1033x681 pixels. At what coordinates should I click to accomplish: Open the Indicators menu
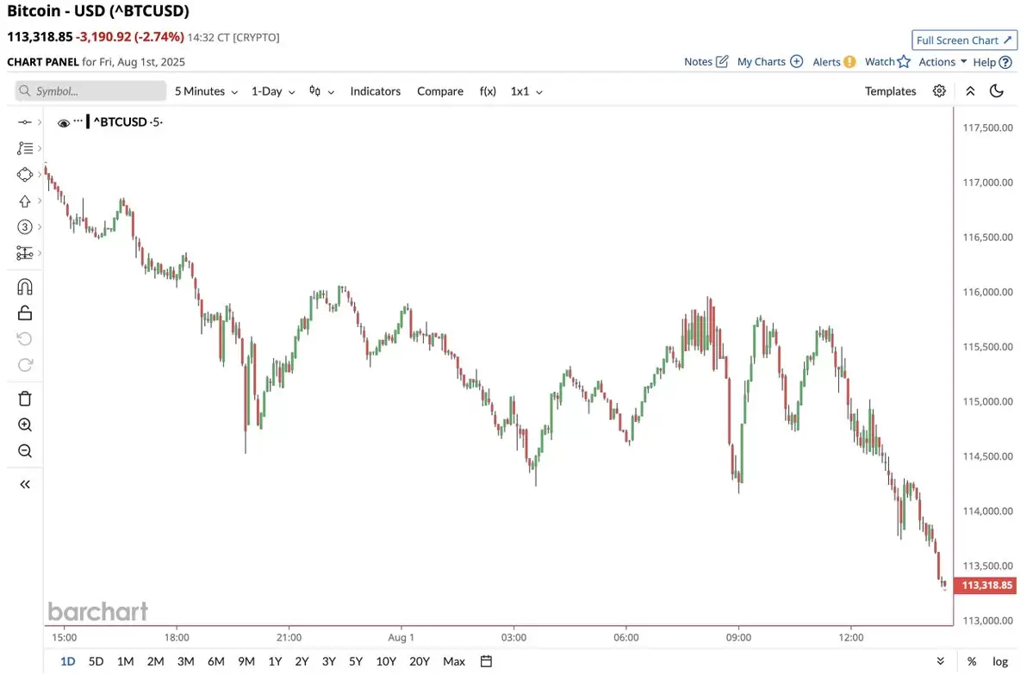pos(375,91)
